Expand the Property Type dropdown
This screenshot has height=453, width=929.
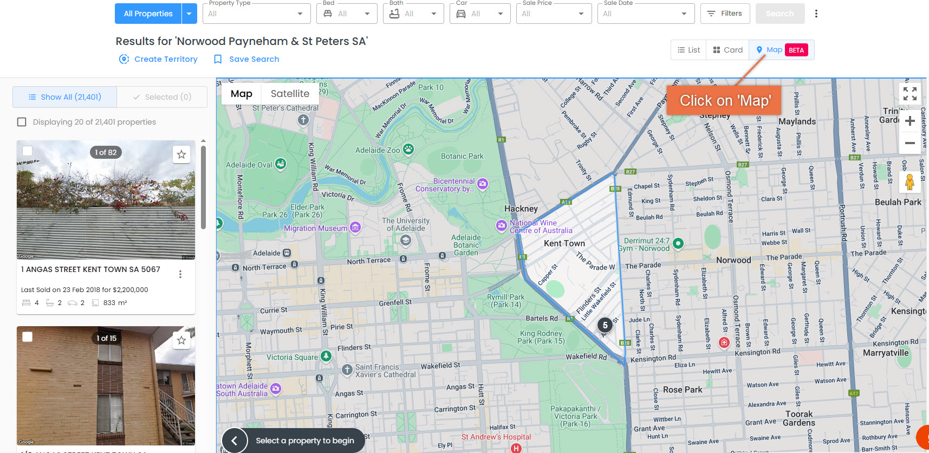click(257, 14)
